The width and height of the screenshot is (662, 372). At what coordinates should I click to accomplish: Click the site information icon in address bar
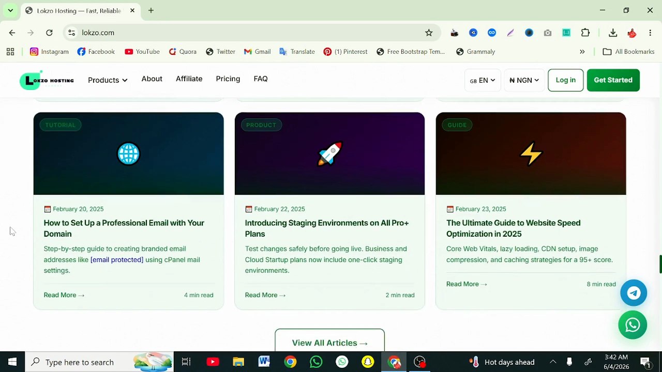click(x=71, y=33)
